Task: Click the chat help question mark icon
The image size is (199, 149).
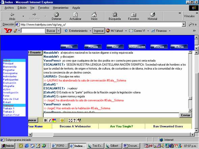Action: (74, 120)
